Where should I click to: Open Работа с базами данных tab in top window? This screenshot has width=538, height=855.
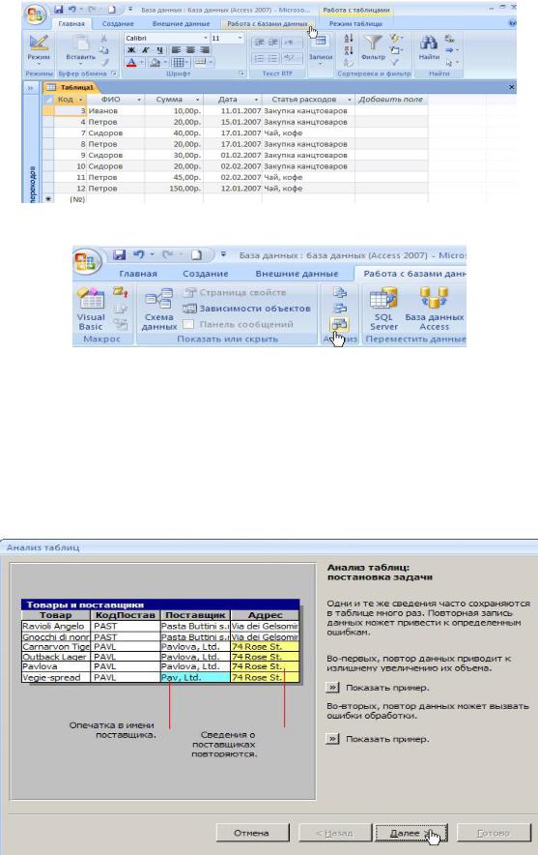(x=268, y=24)
